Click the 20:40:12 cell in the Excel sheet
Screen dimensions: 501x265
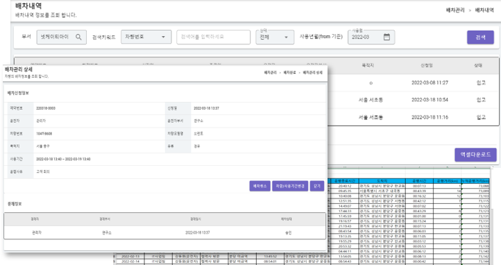point(345,186)
